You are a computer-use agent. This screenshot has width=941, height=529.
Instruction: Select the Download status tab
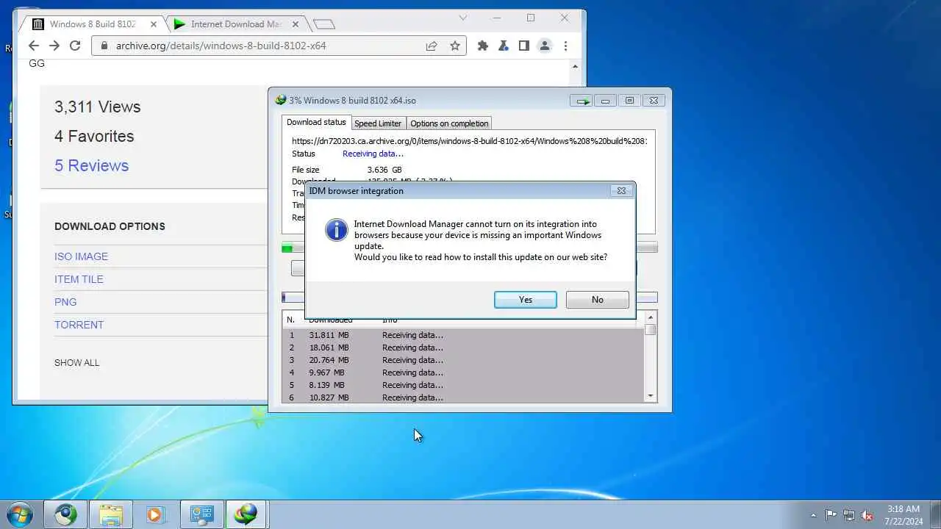tap(316, 123)
